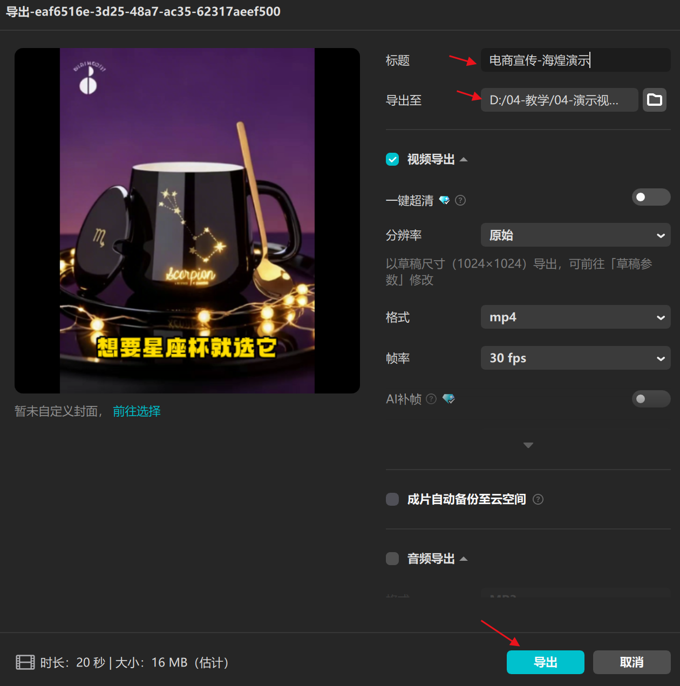Click the help icon beside 成片自动备份至云空间
The image size is (680, 686).
(538, 499)
